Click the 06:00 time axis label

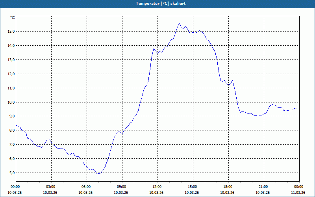click(x=87, y=187)
